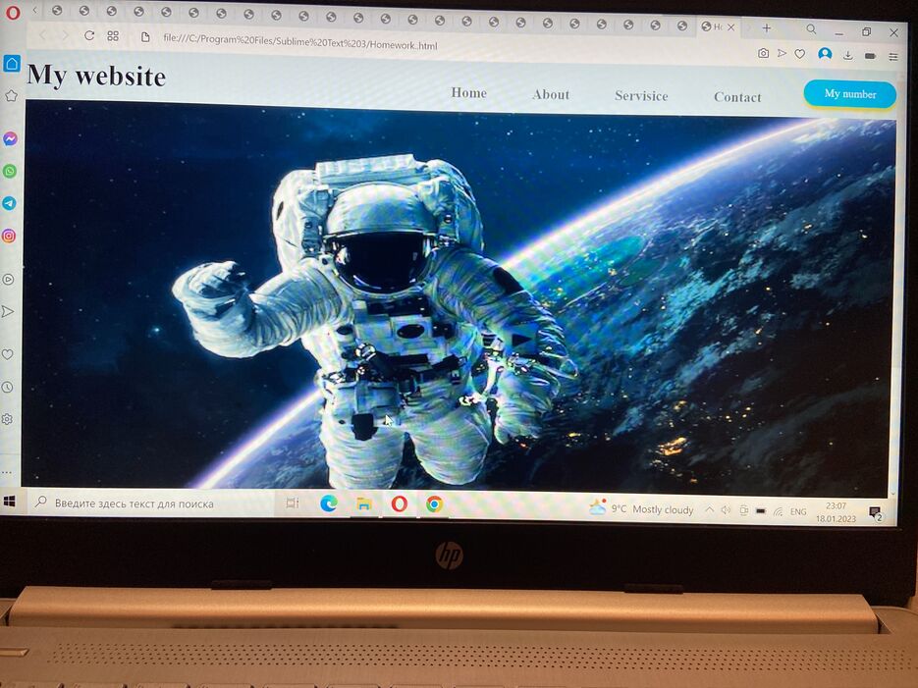The width and height of the screenshot is (918, 688).
Task: Add the page to bookmarks heart
Action: tap(800, 54)
